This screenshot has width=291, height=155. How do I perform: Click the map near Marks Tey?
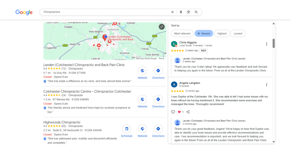tap(75, 44)
